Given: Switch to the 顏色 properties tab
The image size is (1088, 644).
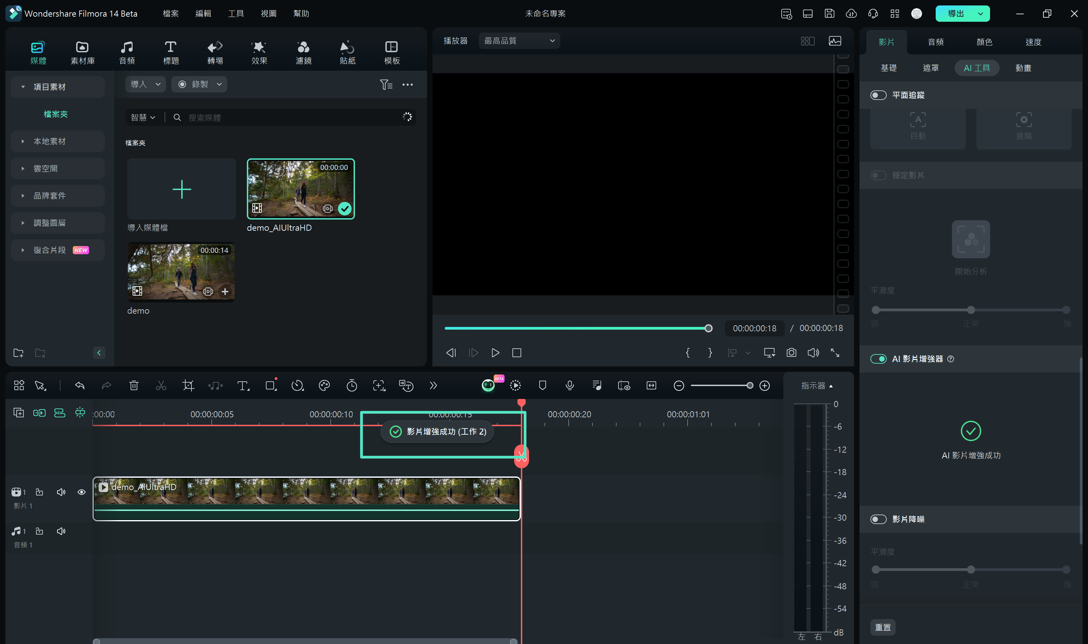Looking at the screenshot, I should pos(984,42).
